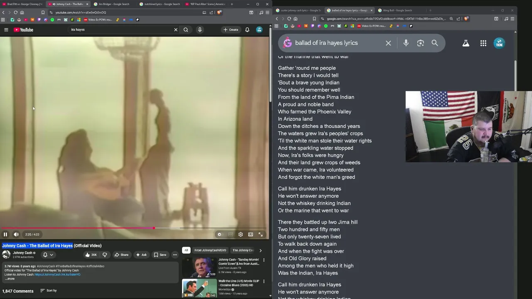This screenshot has width=532, height=299.
Task: Show more recommendation chips arrow
Action: pyautogui.click(x=261, y=250)
